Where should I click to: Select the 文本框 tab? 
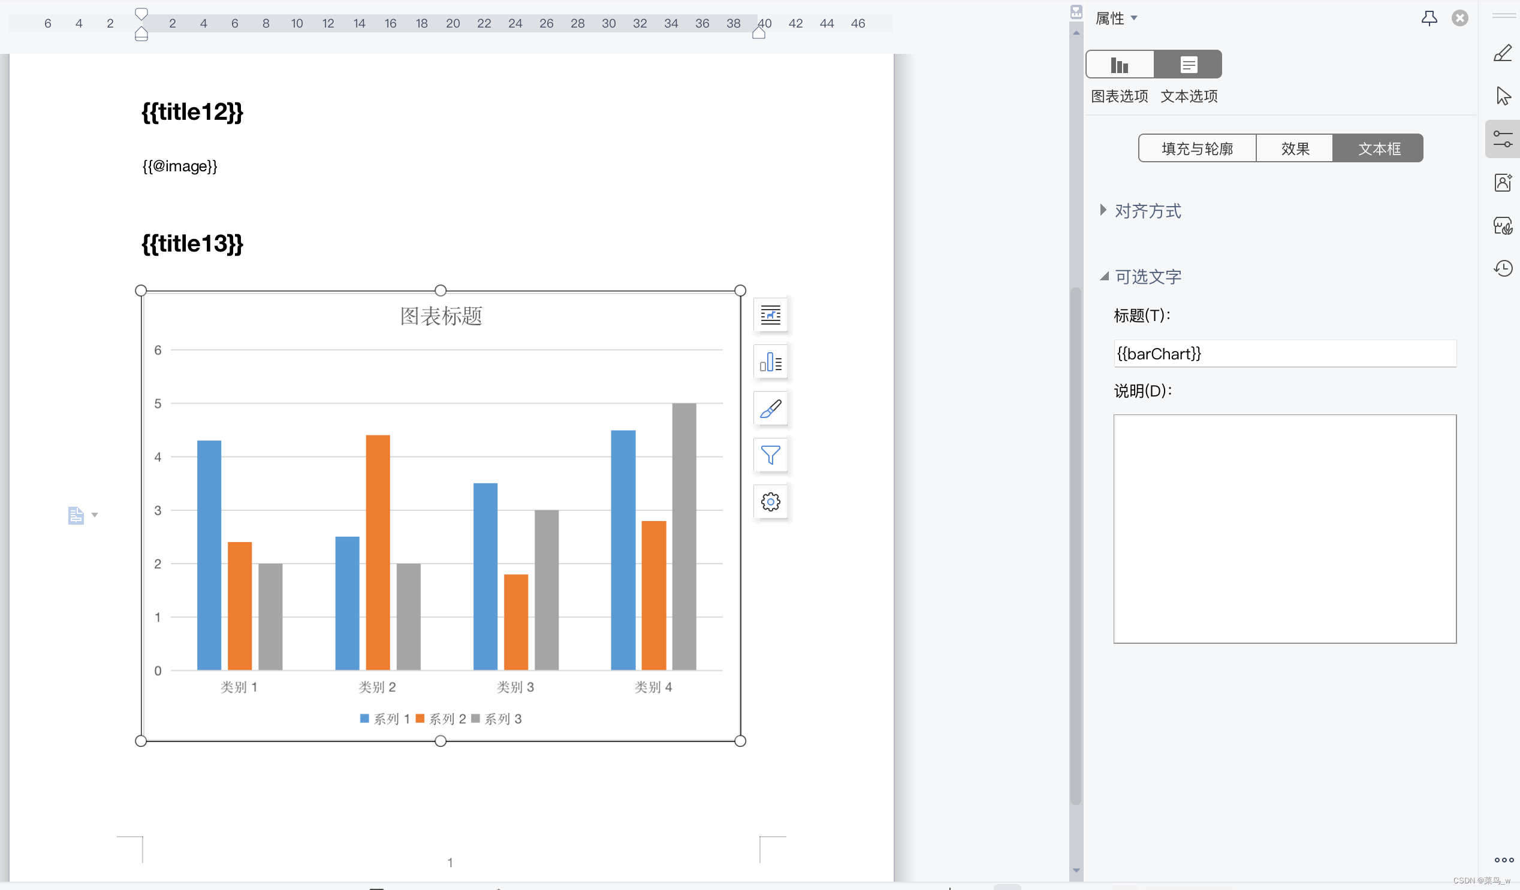(1379, 148)
